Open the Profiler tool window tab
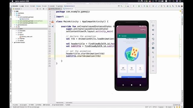 (x=38, y=105)
